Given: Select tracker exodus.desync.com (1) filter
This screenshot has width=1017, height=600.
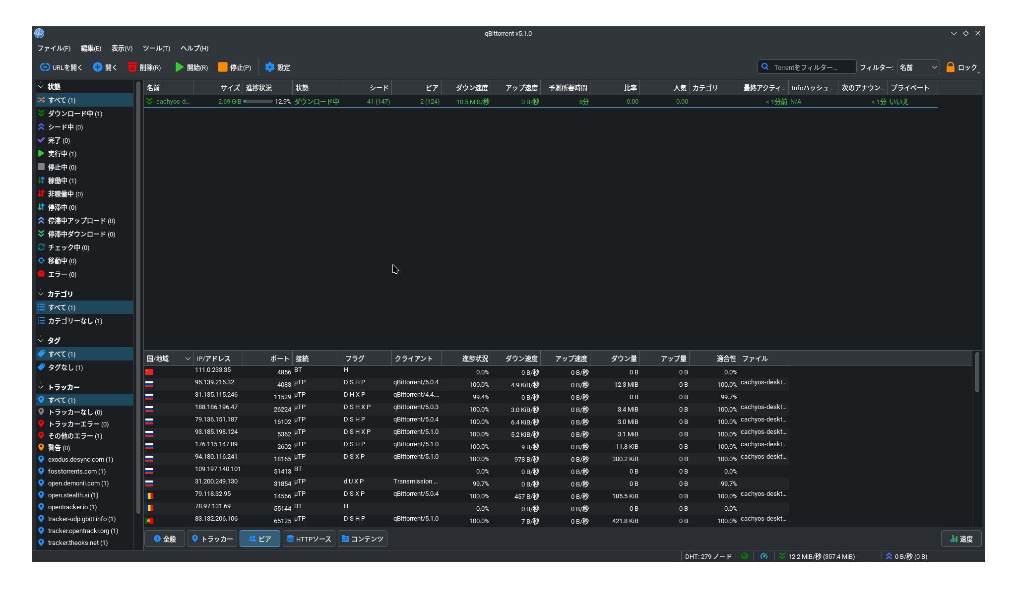Looking at the screenshot, I should click(84, 460).
